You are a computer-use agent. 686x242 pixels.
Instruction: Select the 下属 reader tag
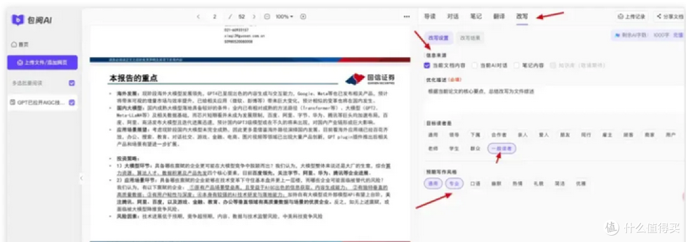pyautogui.click(x=475, y=135)
